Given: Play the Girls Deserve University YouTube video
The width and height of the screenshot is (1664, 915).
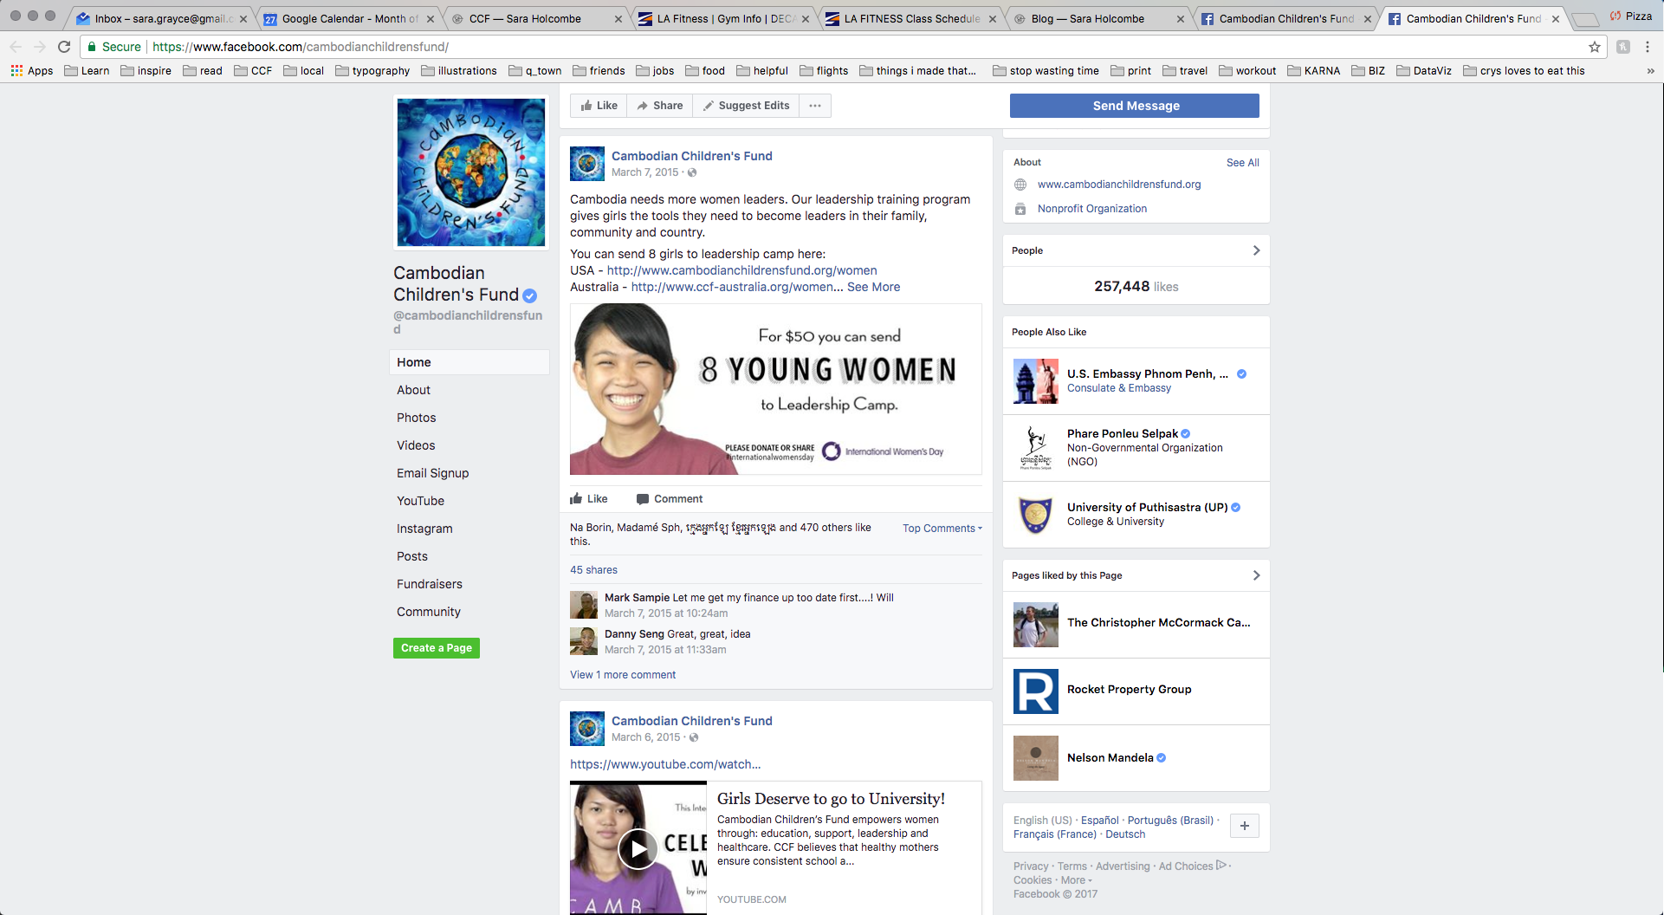Looking at the screenshot, I should pyautogui.click(x=638, y=848).
